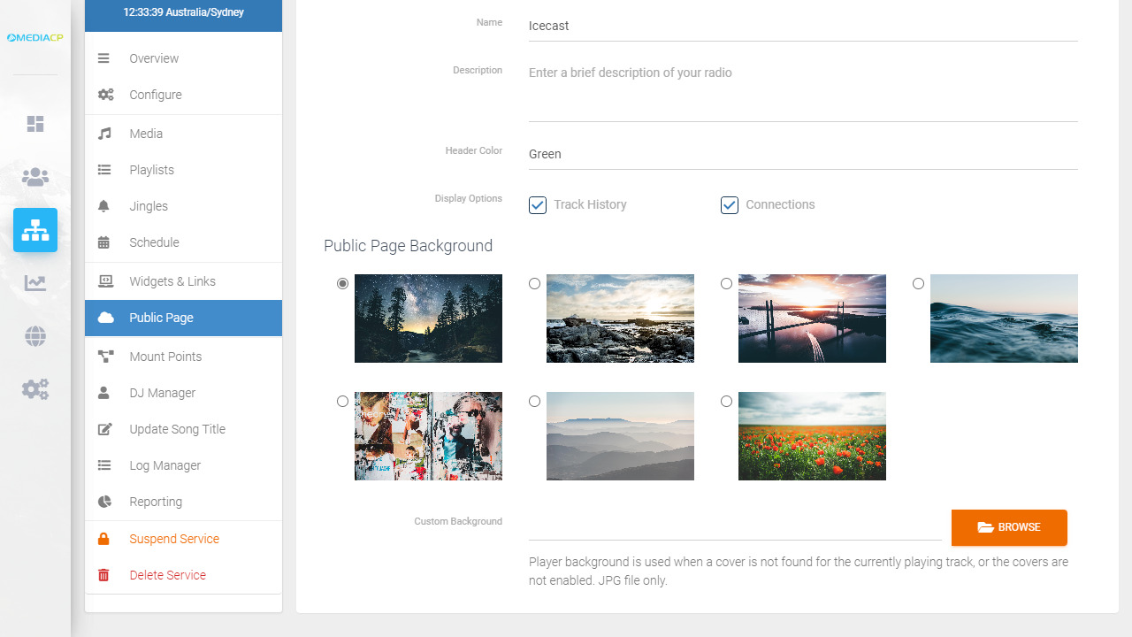Go to the Media section
Viewport: 1132px width, 637px height.
183,134
